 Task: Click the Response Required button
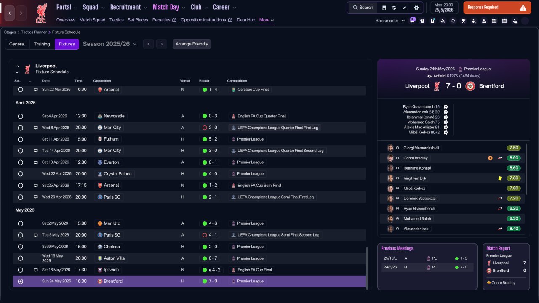click(x=497, y=8)
